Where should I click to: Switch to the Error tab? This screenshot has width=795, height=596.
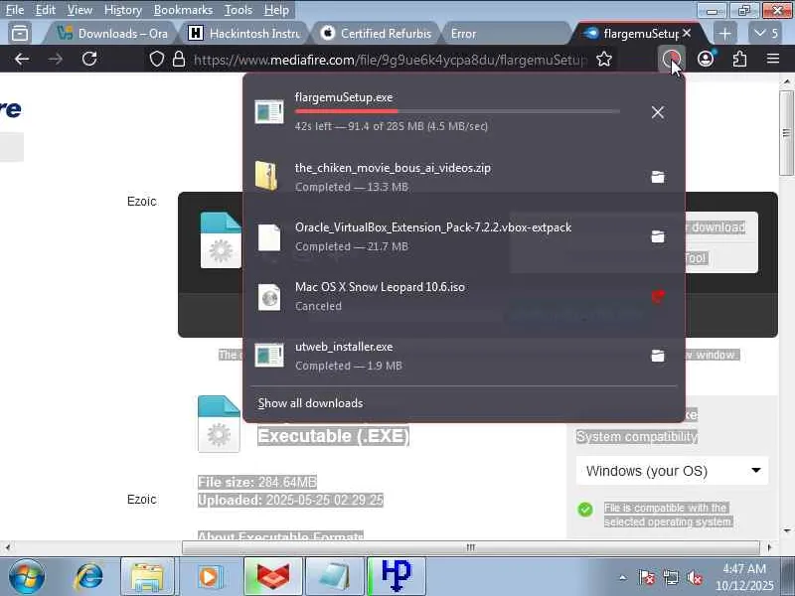click(x=507, y=34)
